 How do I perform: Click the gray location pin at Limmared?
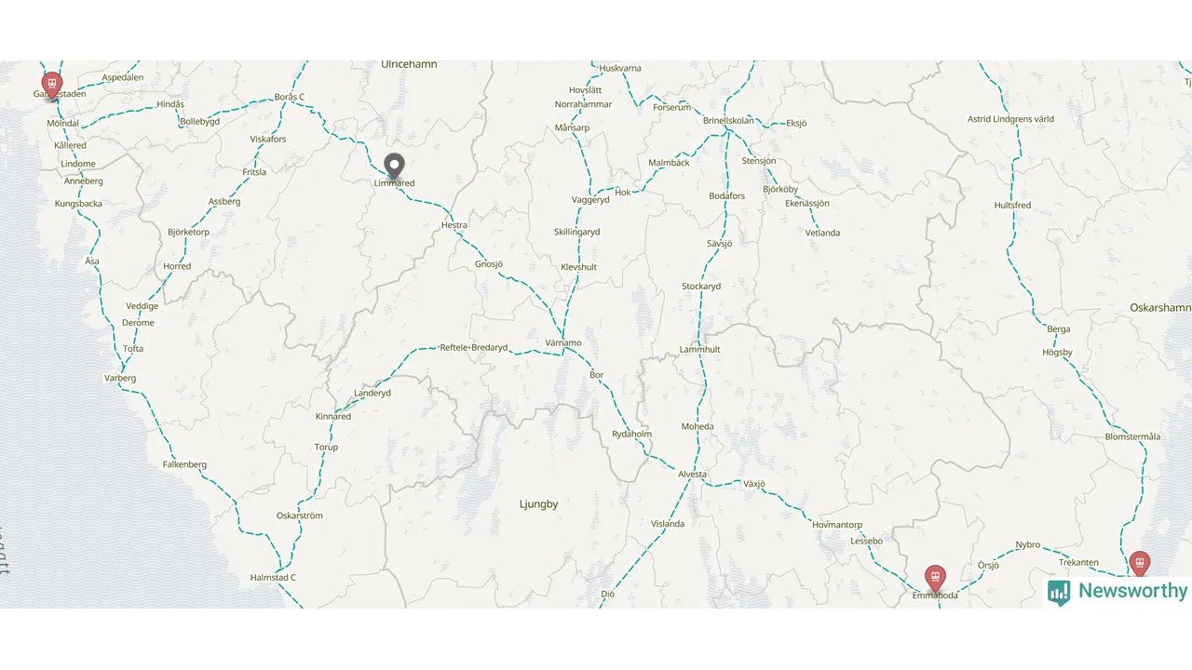click(x=395, y=167)
